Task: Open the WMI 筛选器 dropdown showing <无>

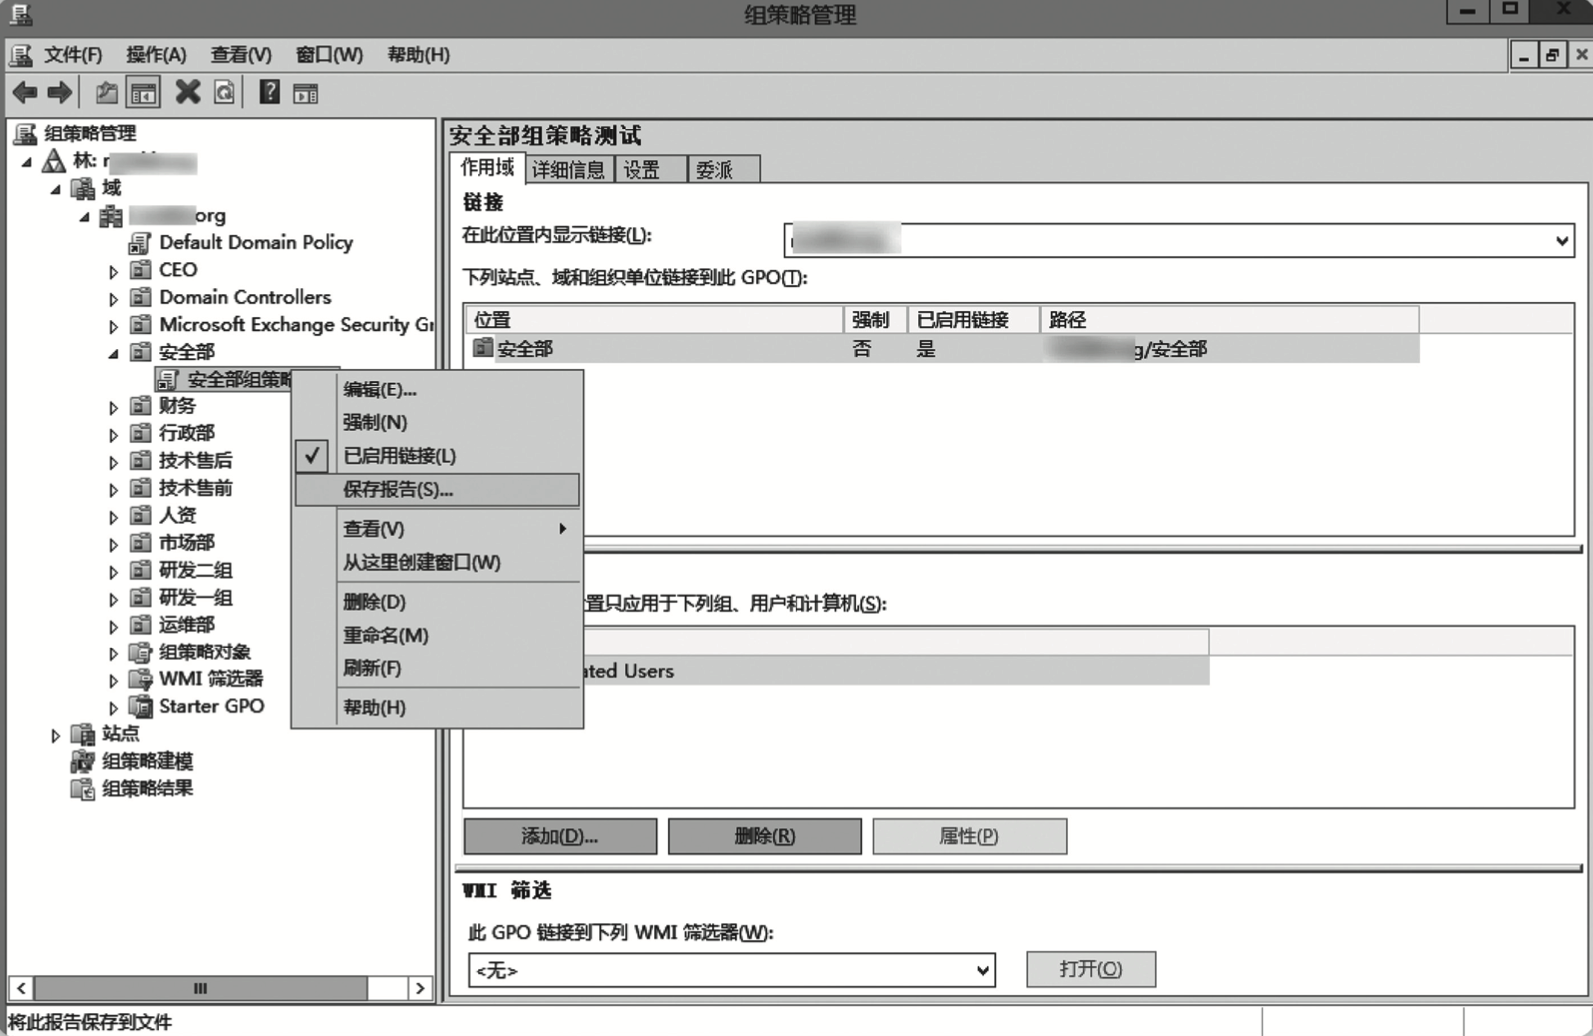Action: [983, 970]
